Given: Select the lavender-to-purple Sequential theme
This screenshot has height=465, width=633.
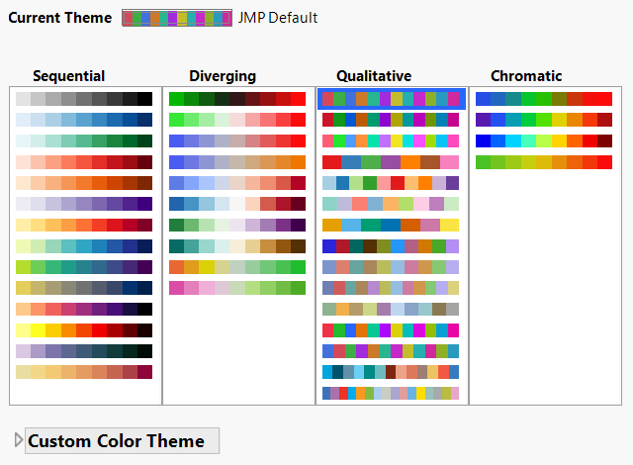Looking at the screenshot, I should point(84,204).
